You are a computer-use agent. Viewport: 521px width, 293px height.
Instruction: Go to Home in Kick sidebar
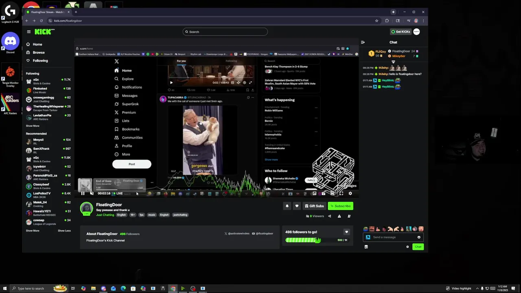tap(37, 44)
